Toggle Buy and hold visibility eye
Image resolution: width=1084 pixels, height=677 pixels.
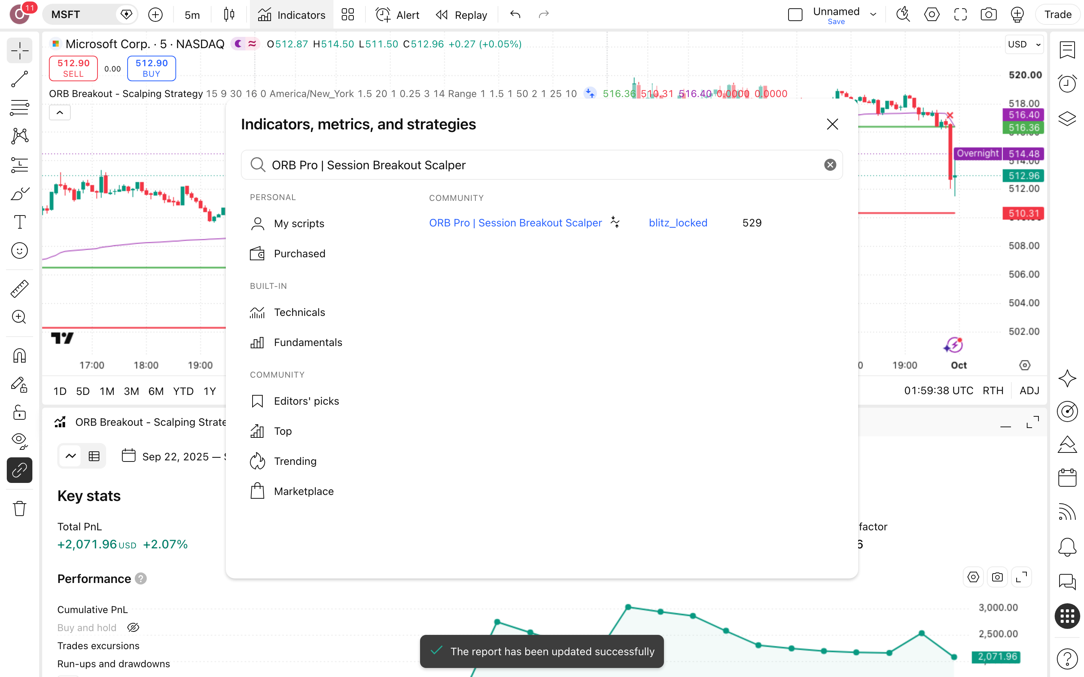click(133, 628)
